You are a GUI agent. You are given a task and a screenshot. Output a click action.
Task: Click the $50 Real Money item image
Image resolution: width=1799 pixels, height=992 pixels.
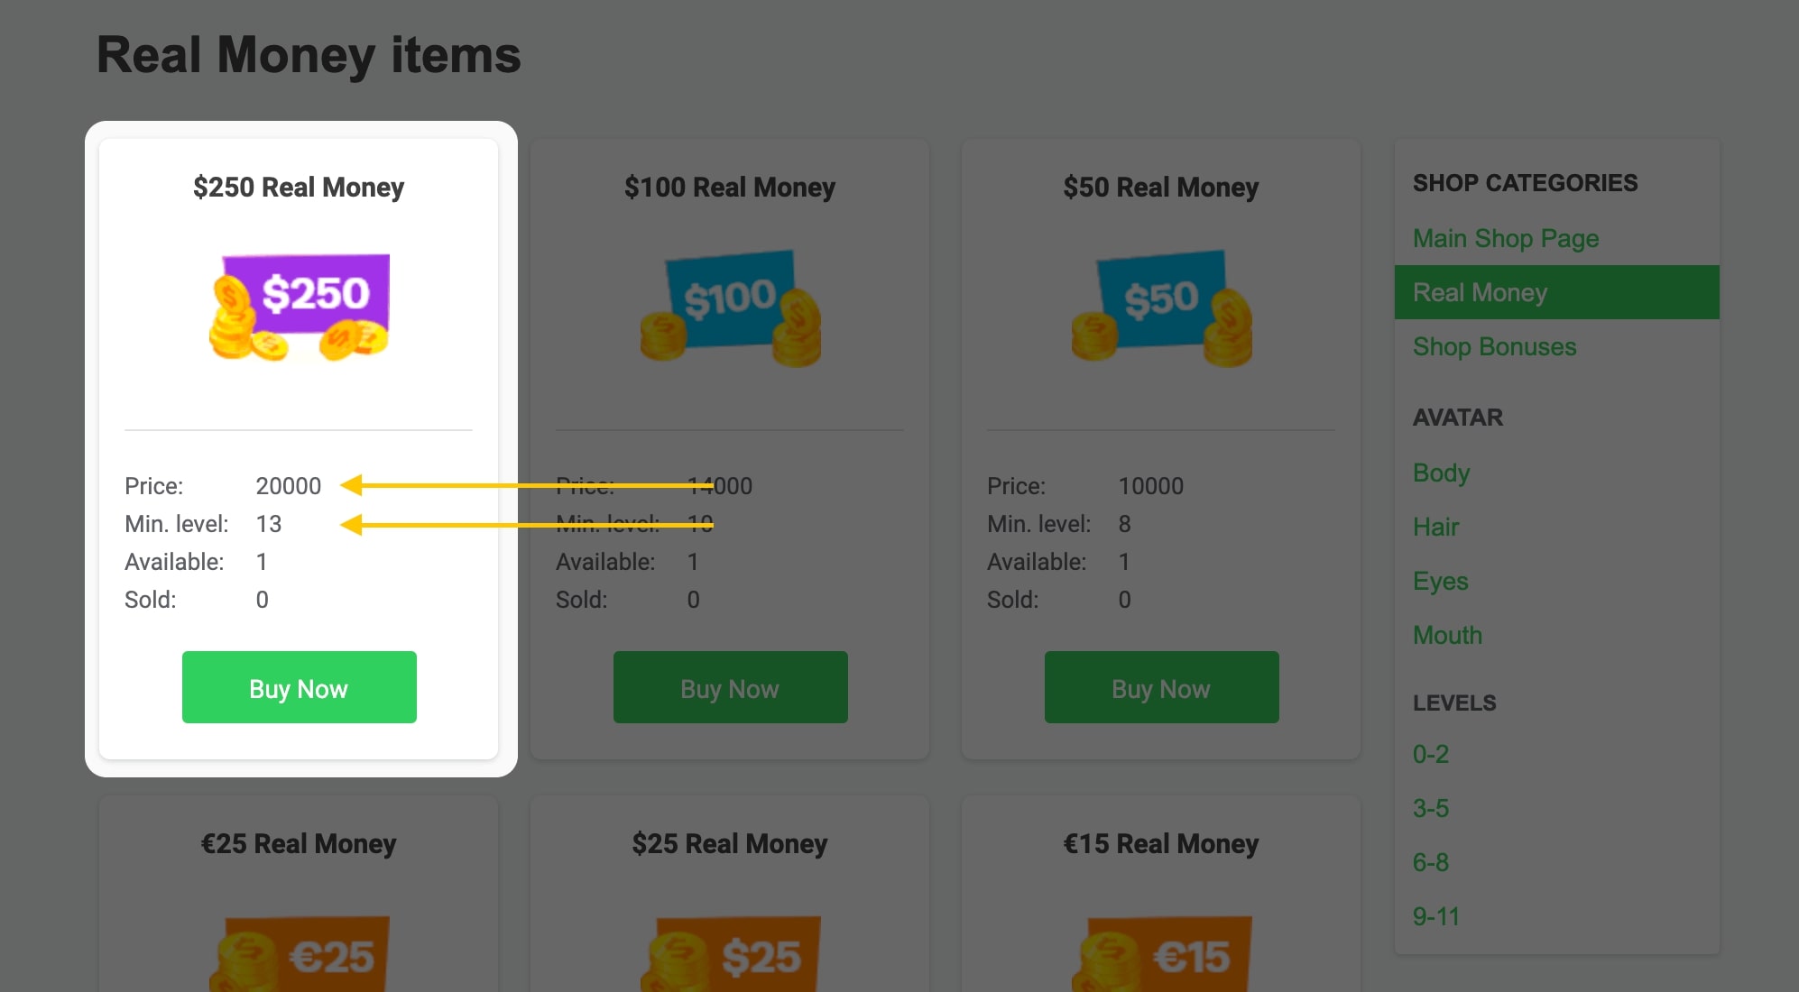click(x=1161, y=311)
